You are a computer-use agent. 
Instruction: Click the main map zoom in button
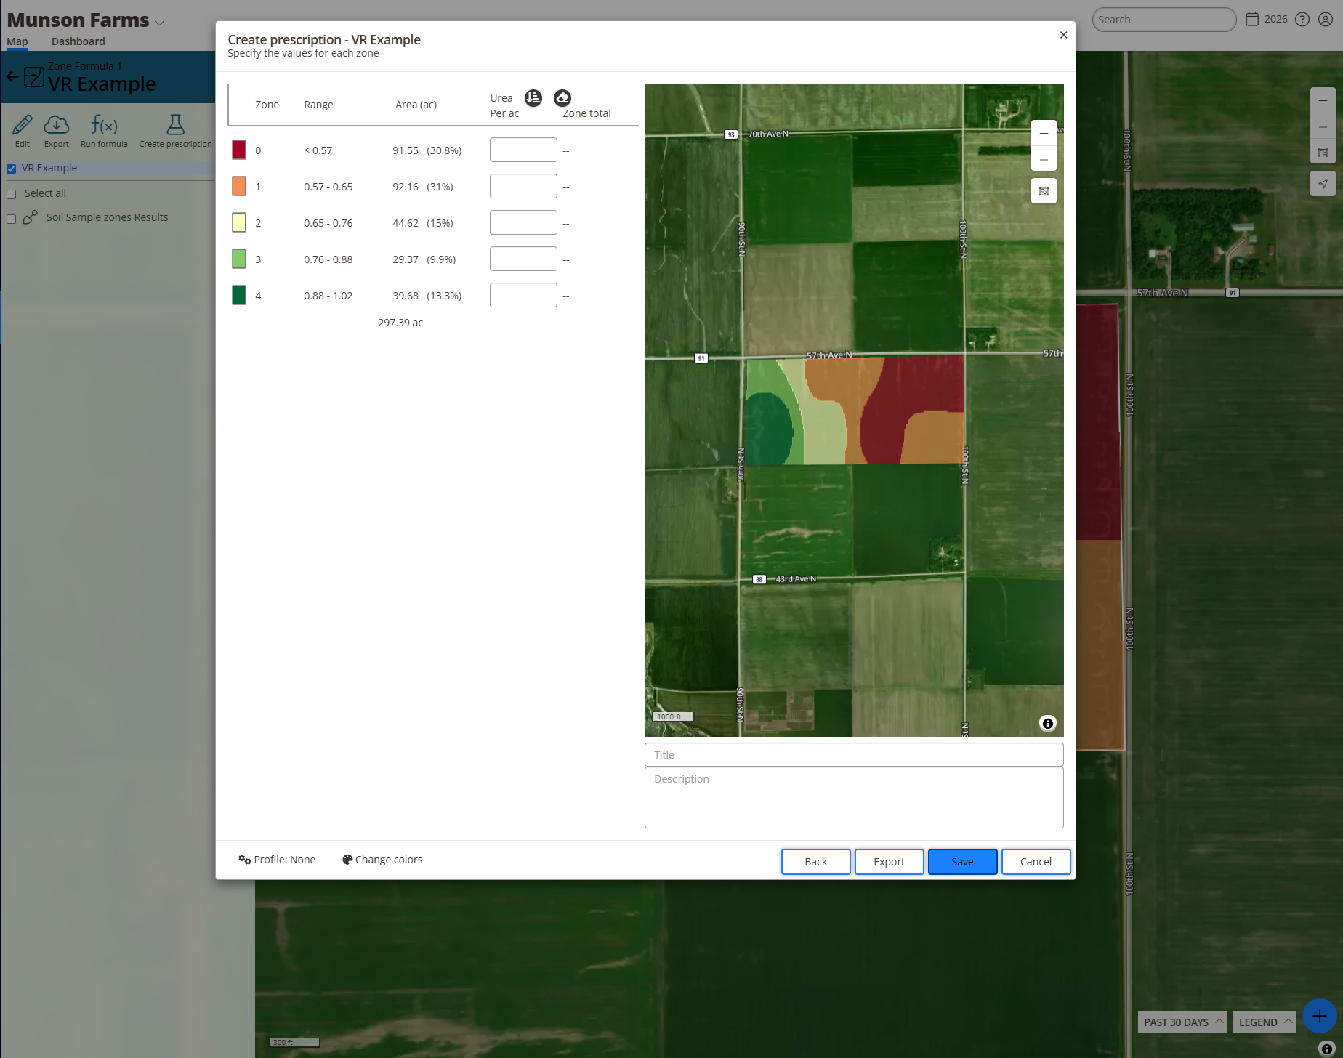(1323, 101)
